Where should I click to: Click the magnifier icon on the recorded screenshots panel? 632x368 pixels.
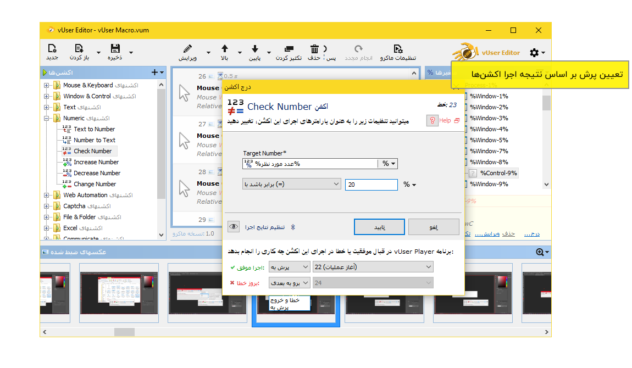click(x=541, y=251)
